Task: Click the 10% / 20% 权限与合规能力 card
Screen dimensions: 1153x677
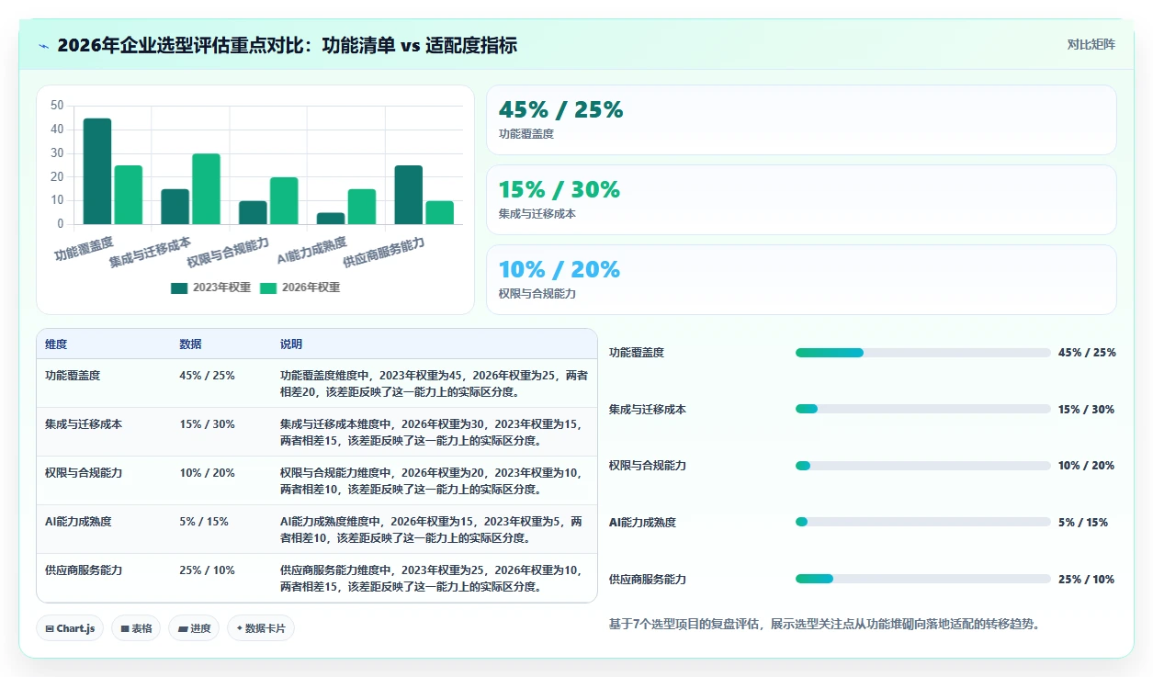Action: tap(801, 279)
